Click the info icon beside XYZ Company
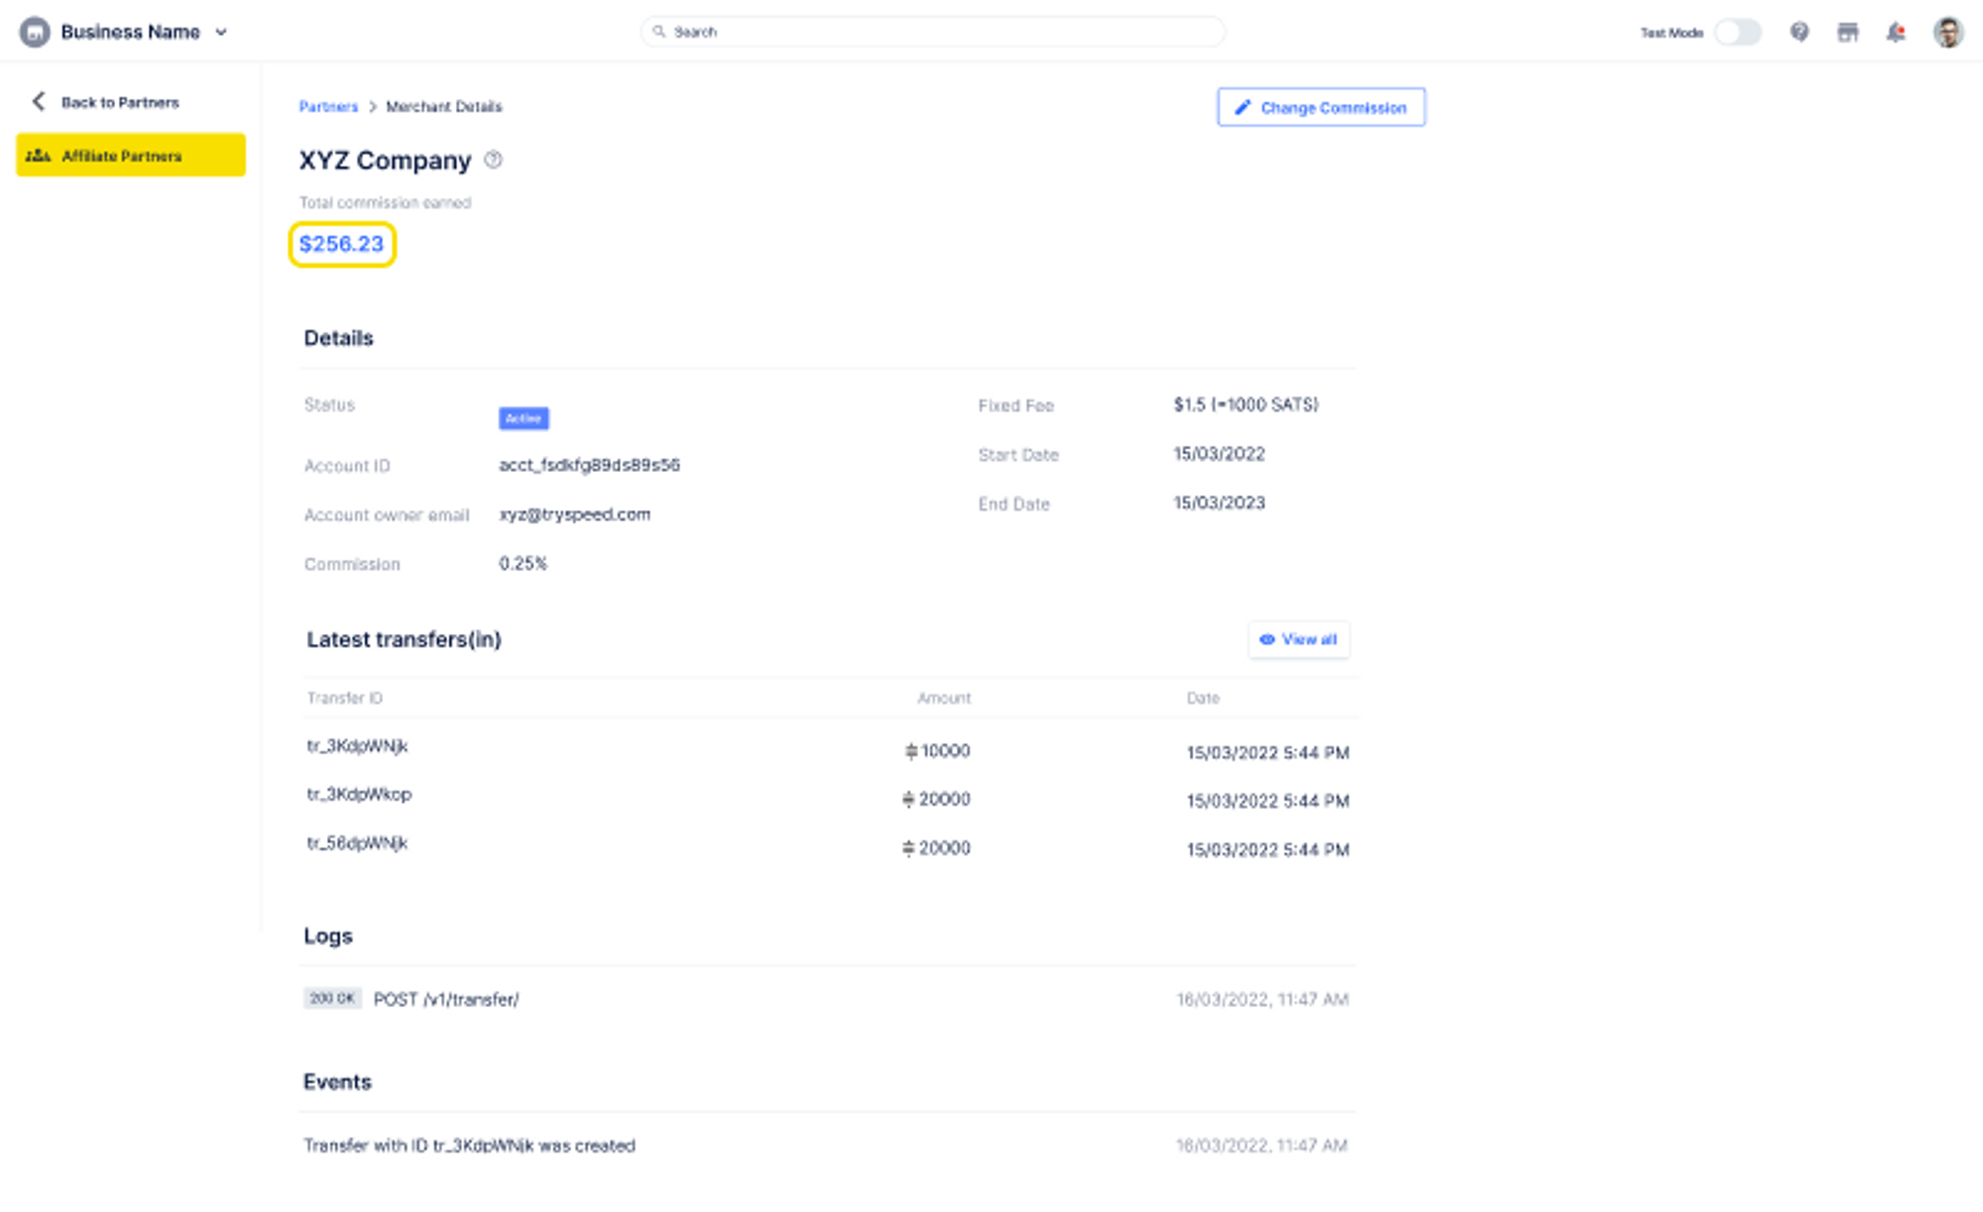This screenshot has width=1983, height=1212. click(x=493, y=160)
